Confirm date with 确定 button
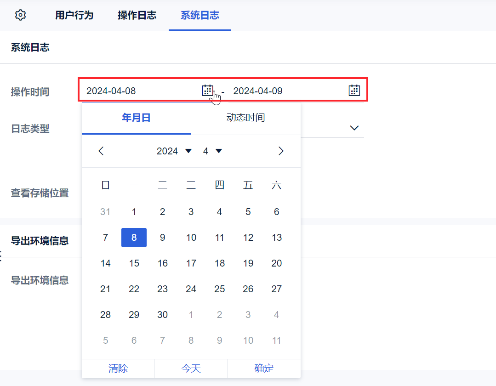Viewport: 496px width, 386px height. (x=264, y=368)
